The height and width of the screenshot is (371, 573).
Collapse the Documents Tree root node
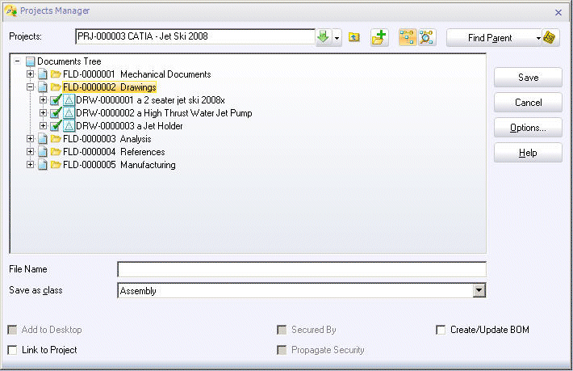17,61
